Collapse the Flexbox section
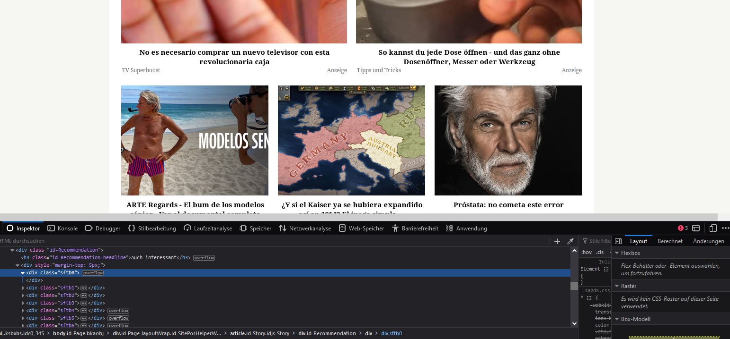The height and width of the screenshot is (339, 730). tap(617, 253)
